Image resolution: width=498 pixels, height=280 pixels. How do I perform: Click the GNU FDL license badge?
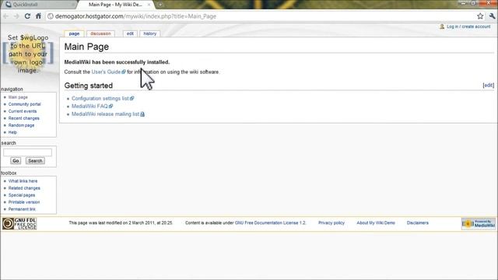[x=19, y=223]
